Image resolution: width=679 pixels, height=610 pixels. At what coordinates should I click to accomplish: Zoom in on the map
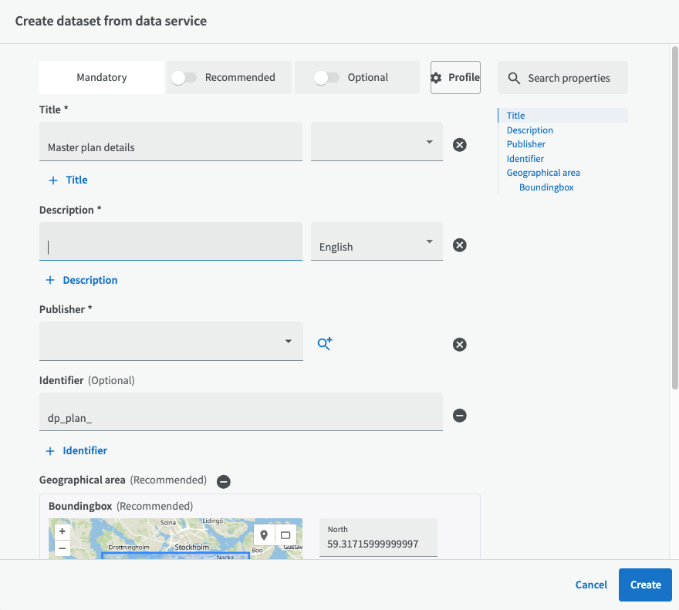(x=62, y=531)
